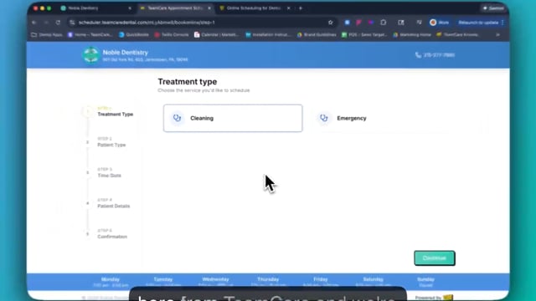536x301 pixels.
Task: Go to Patient Type step in sidebar
Action: (x=111, y=142)
